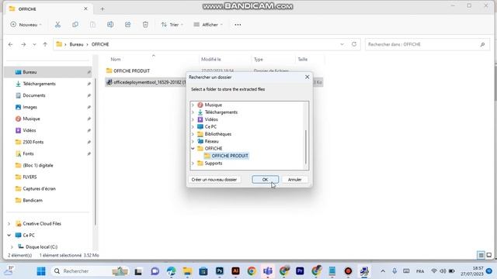Open the Trier sort menu

[x=172, y=25]
